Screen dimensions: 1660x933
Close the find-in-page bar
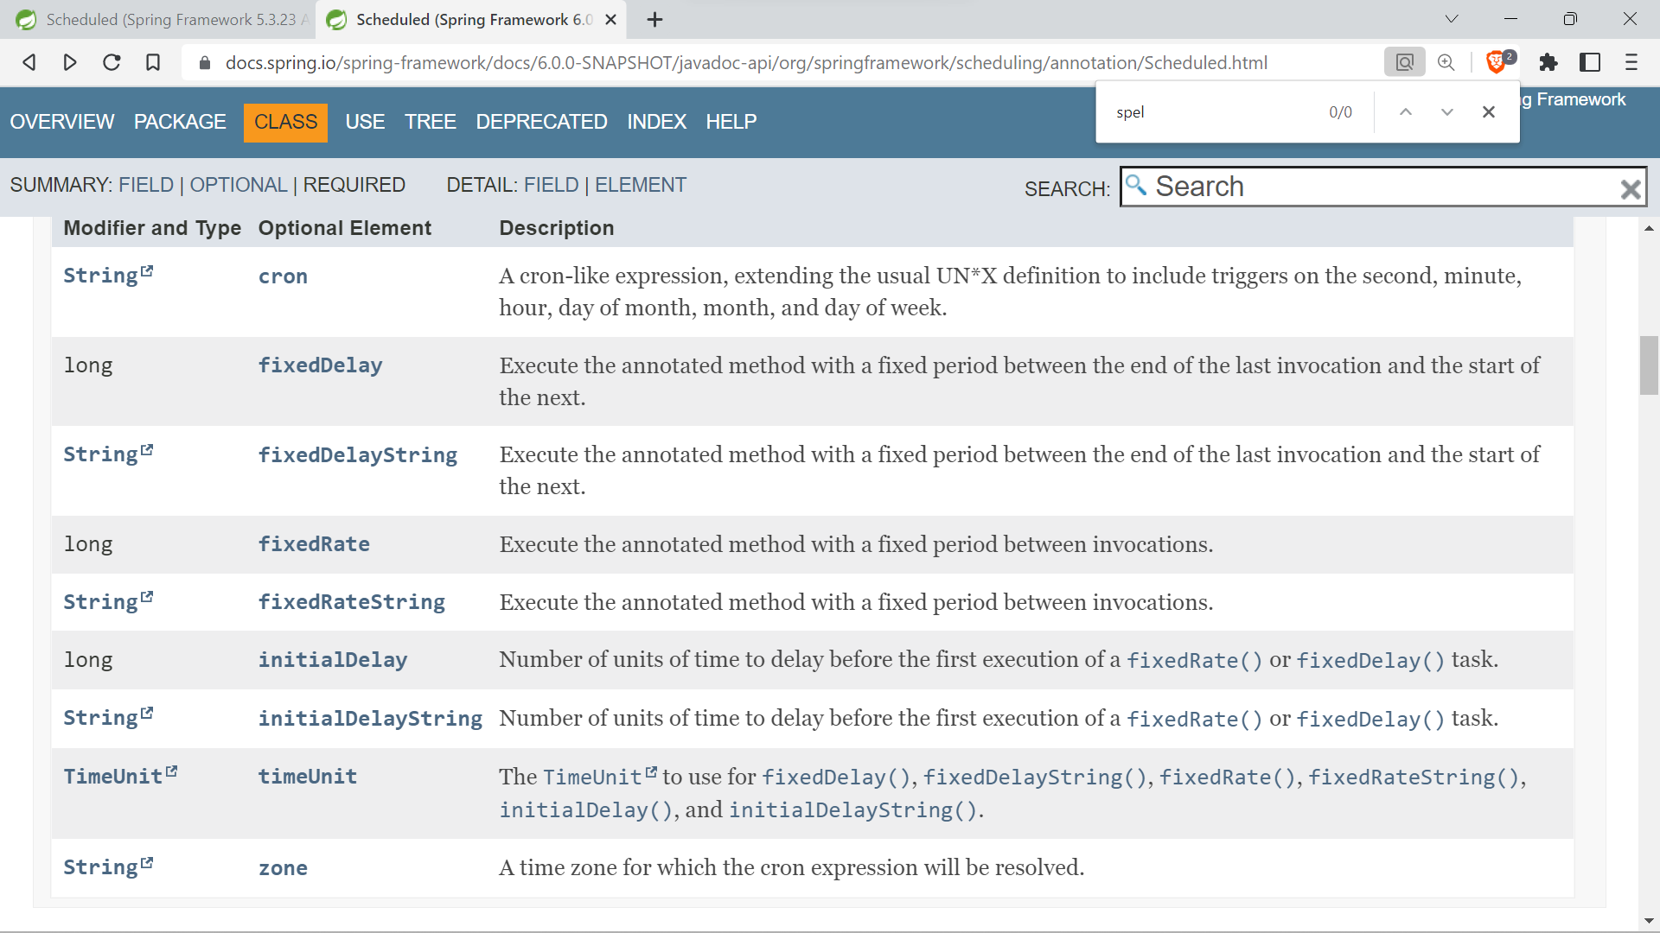coord(1489,112)
